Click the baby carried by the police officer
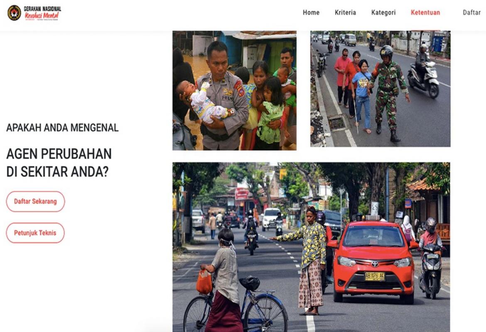Viewport: 486px width, 332px height. tap(204, 103)
